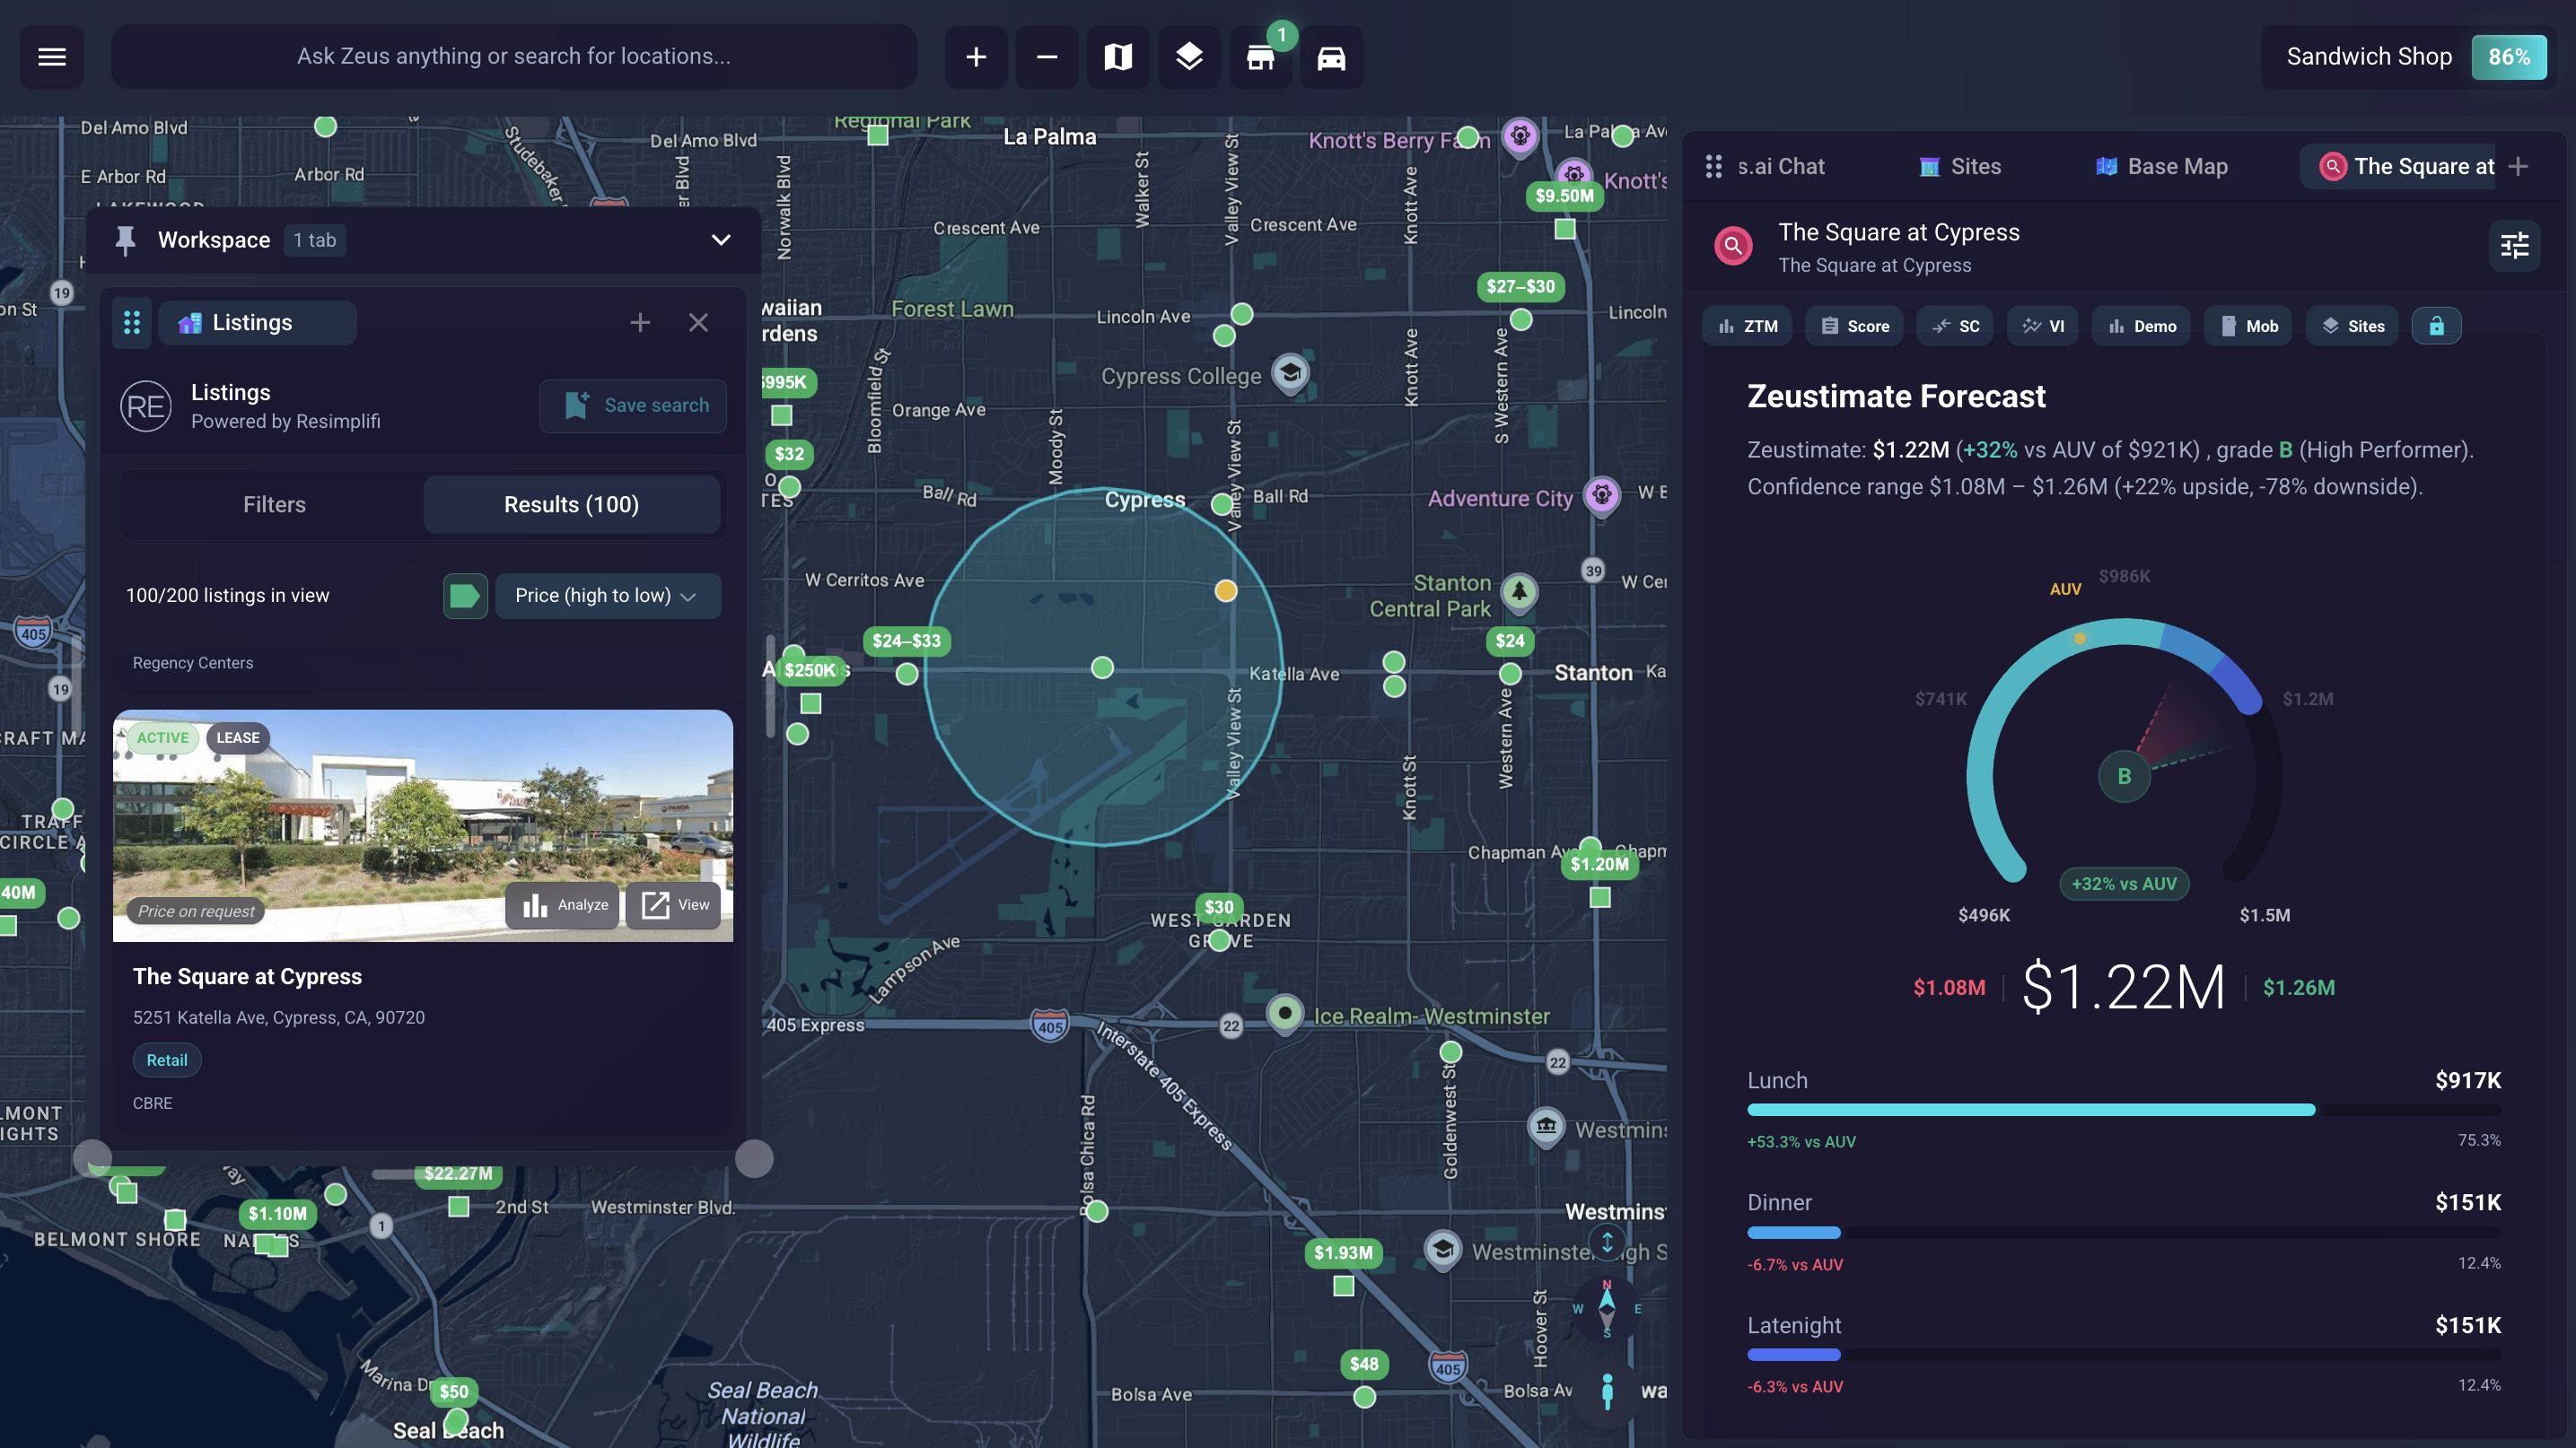Open the layers stack icon

point(1189,57)
